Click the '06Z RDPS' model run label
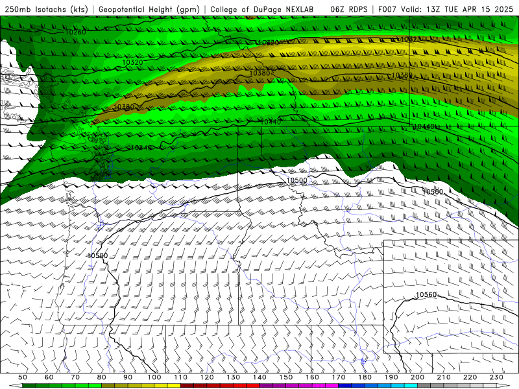 tap(349, 9)
